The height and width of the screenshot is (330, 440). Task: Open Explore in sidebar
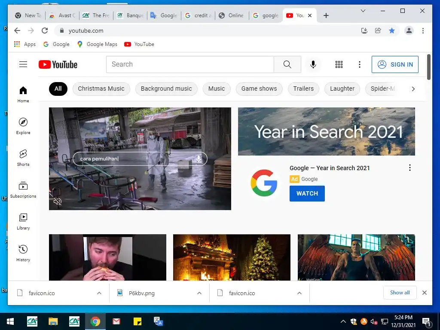(23, 126)
